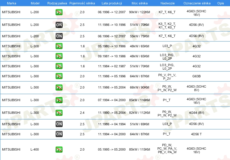This screenshot has height=160, width=230.
Task: Click petrol icon for L-400 row
Action: tap(59, 149)
